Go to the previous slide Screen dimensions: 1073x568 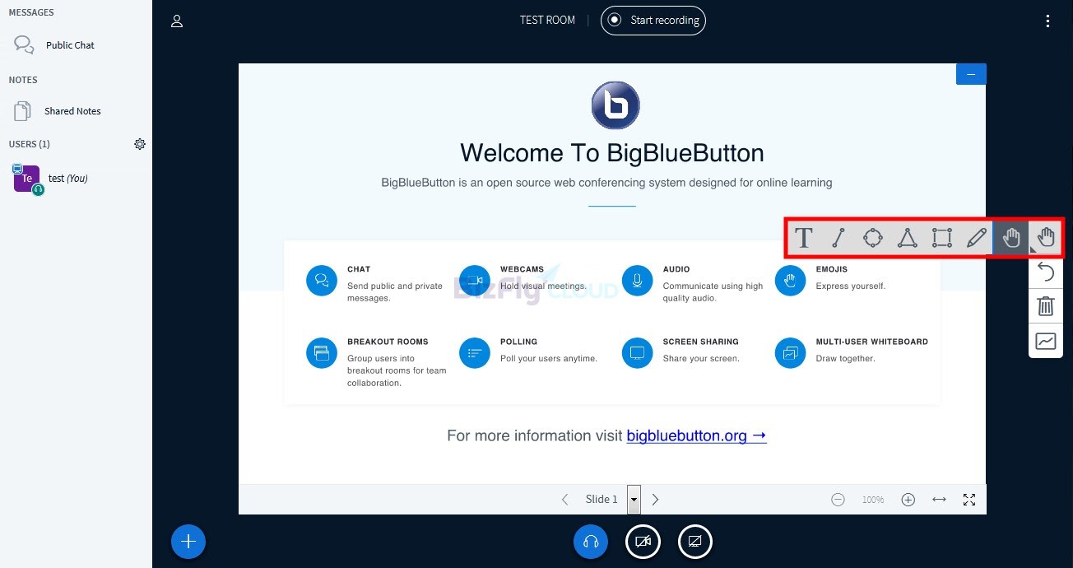click(x=565, y=499)
